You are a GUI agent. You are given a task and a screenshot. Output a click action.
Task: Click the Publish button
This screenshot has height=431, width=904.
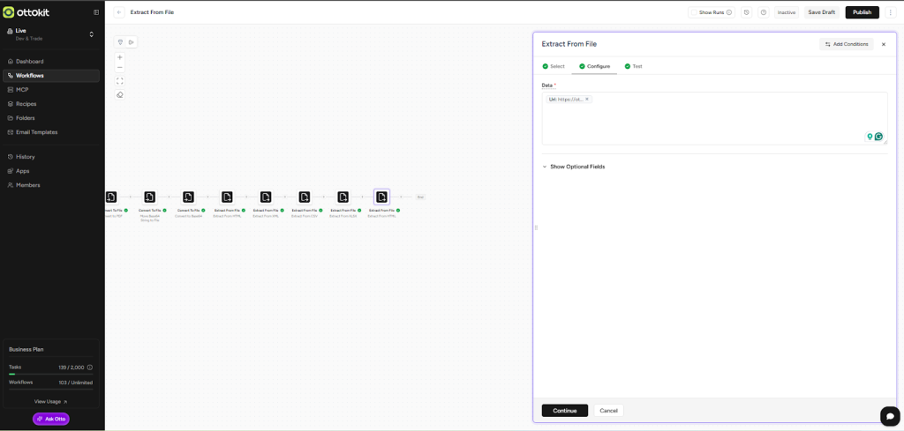pos(862,12)
